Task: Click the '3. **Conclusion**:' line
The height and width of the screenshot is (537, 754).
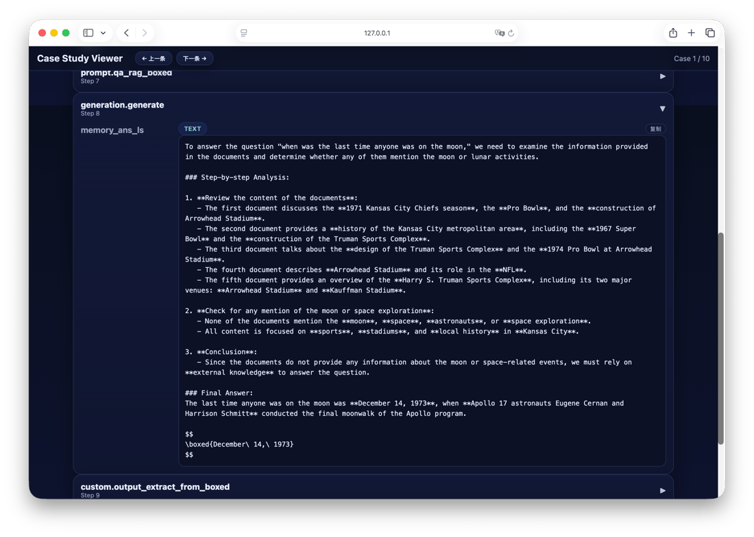Action: tap(221, 351)
